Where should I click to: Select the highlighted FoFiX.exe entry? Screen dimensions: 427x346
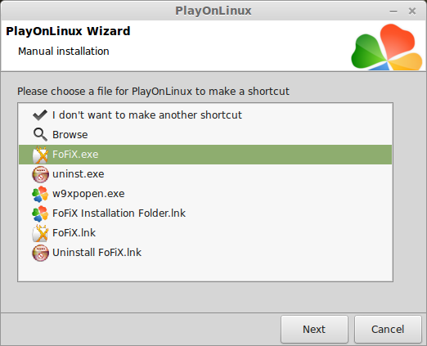click(205, 155)
